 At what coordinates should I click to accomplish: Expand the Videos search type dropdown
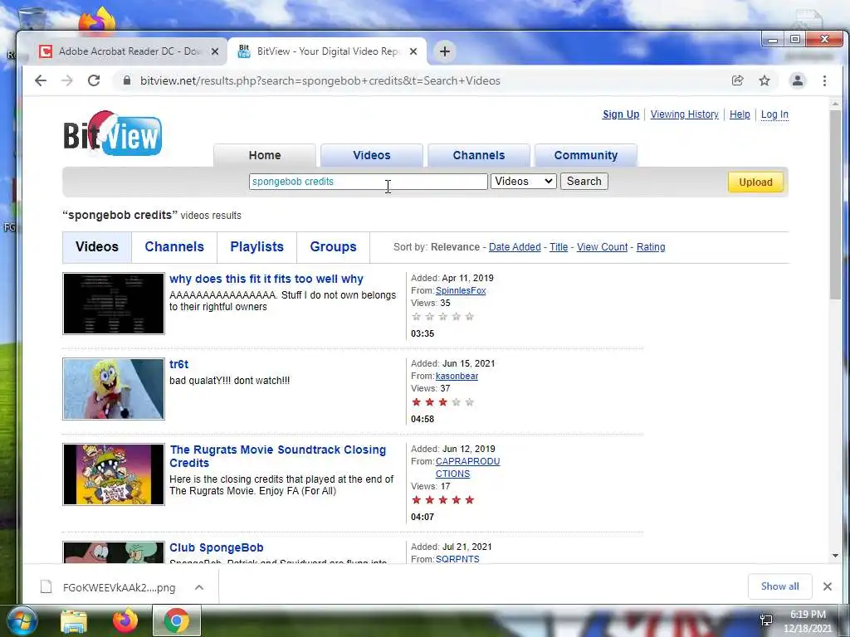523,182
